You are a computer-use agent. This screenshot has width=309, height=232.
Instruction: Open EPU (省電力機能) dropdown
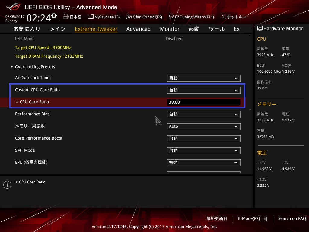(204, 163)
